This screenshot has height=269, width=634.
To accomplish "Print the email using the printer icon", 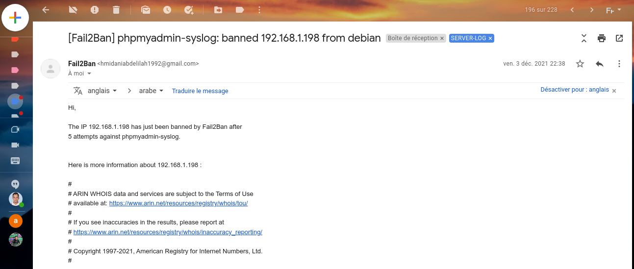I will 602,38.
